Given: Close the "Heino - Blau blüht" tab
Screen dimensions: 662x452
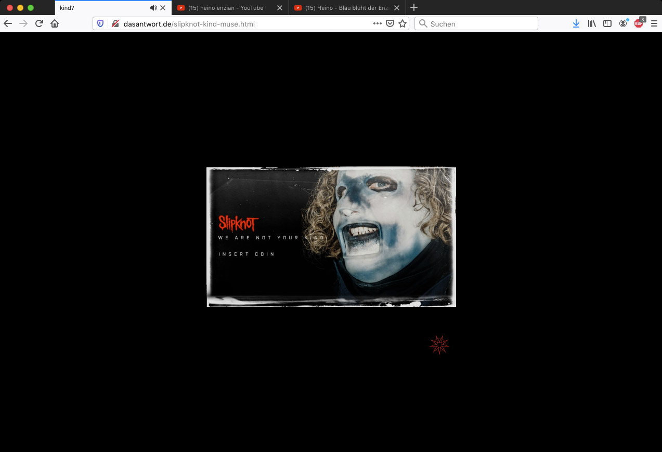Looking at the screenshot, I should tap(397, 8).
